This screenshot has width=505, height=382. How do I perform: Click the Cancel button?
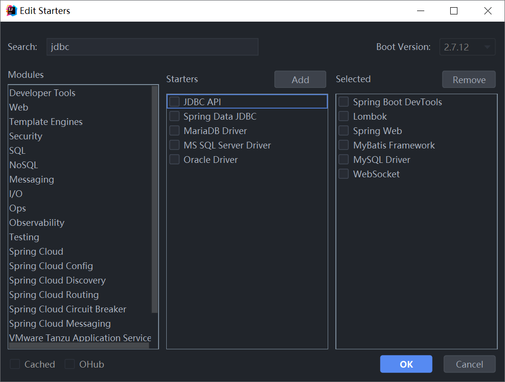coord(469,364)
